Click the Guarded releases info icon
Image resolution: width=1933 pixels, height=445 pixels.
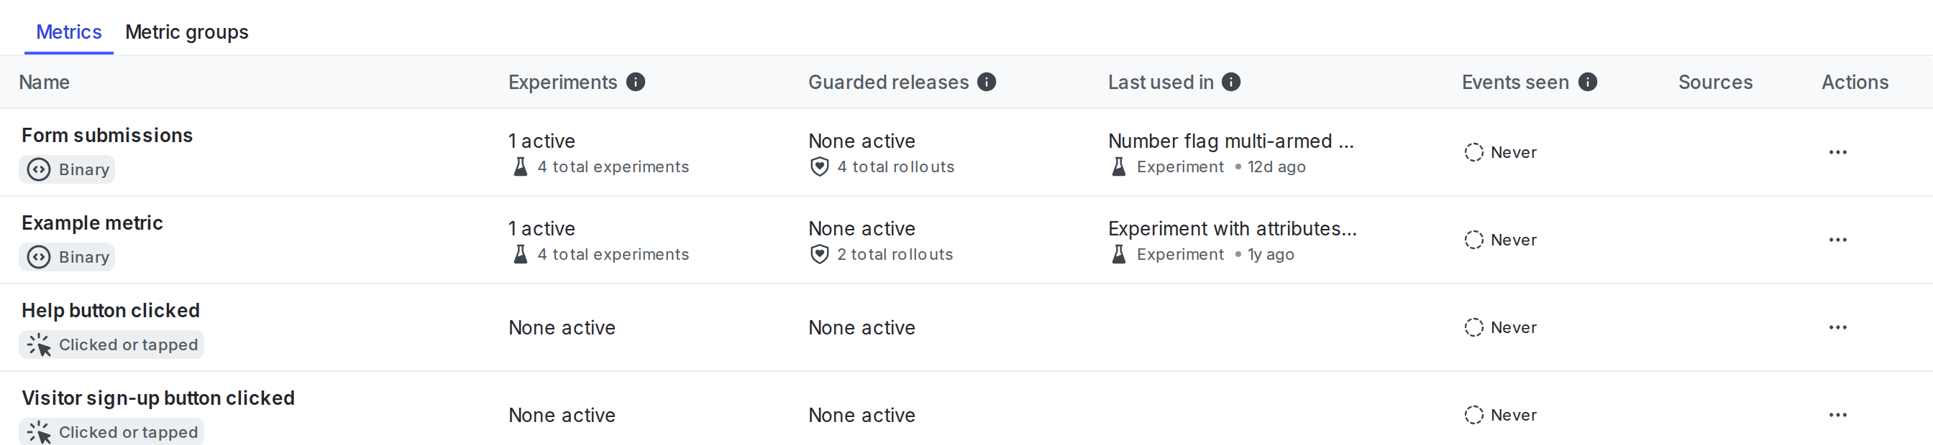pyautogui.click(x=987, y=82)
